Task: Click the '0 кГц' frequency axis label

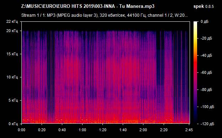Action: [13, 124]
